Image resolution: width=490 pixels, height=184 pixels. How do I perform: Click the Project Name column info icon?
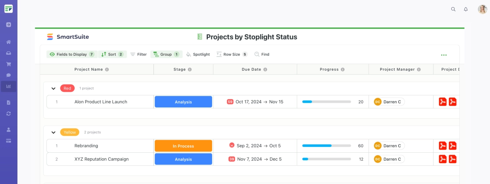pyautogui.click(x=107, y=70)
